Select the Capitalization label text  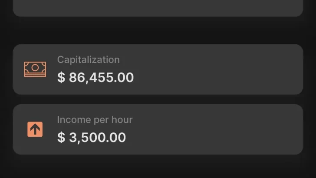88,60
